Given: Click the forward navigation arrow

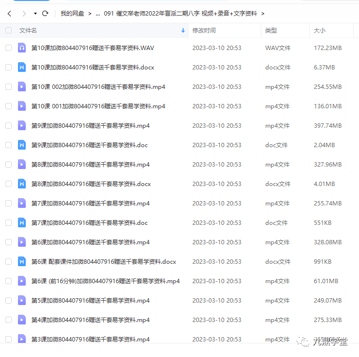Looking at the screenshot, I should 24,14.
